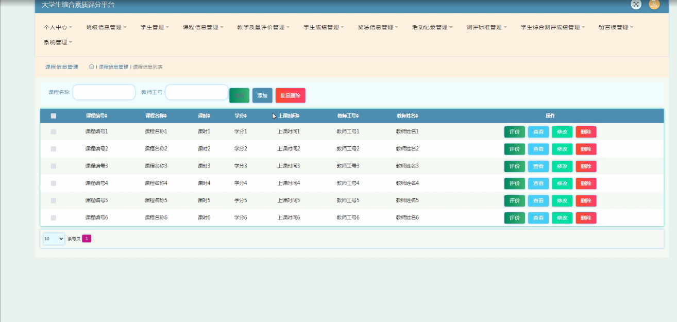
Task: Go to home via breadcrumb house icon
Action: 92,66
